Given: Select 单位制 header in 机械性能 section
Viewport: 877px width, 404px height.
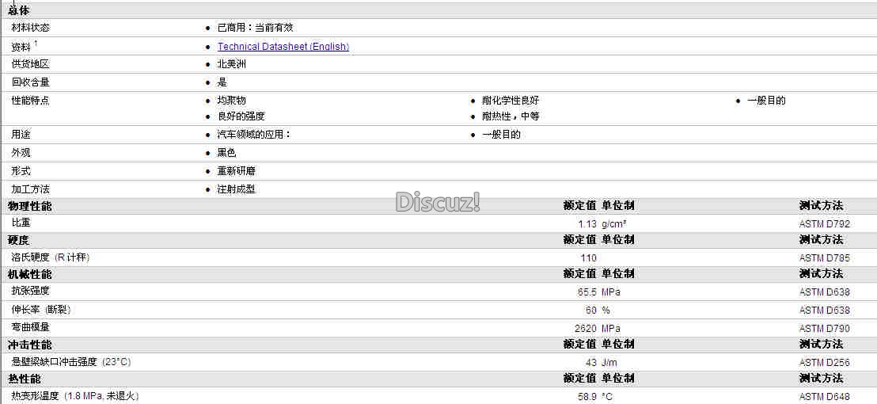Looking at the screenshot, I should 618,274.
